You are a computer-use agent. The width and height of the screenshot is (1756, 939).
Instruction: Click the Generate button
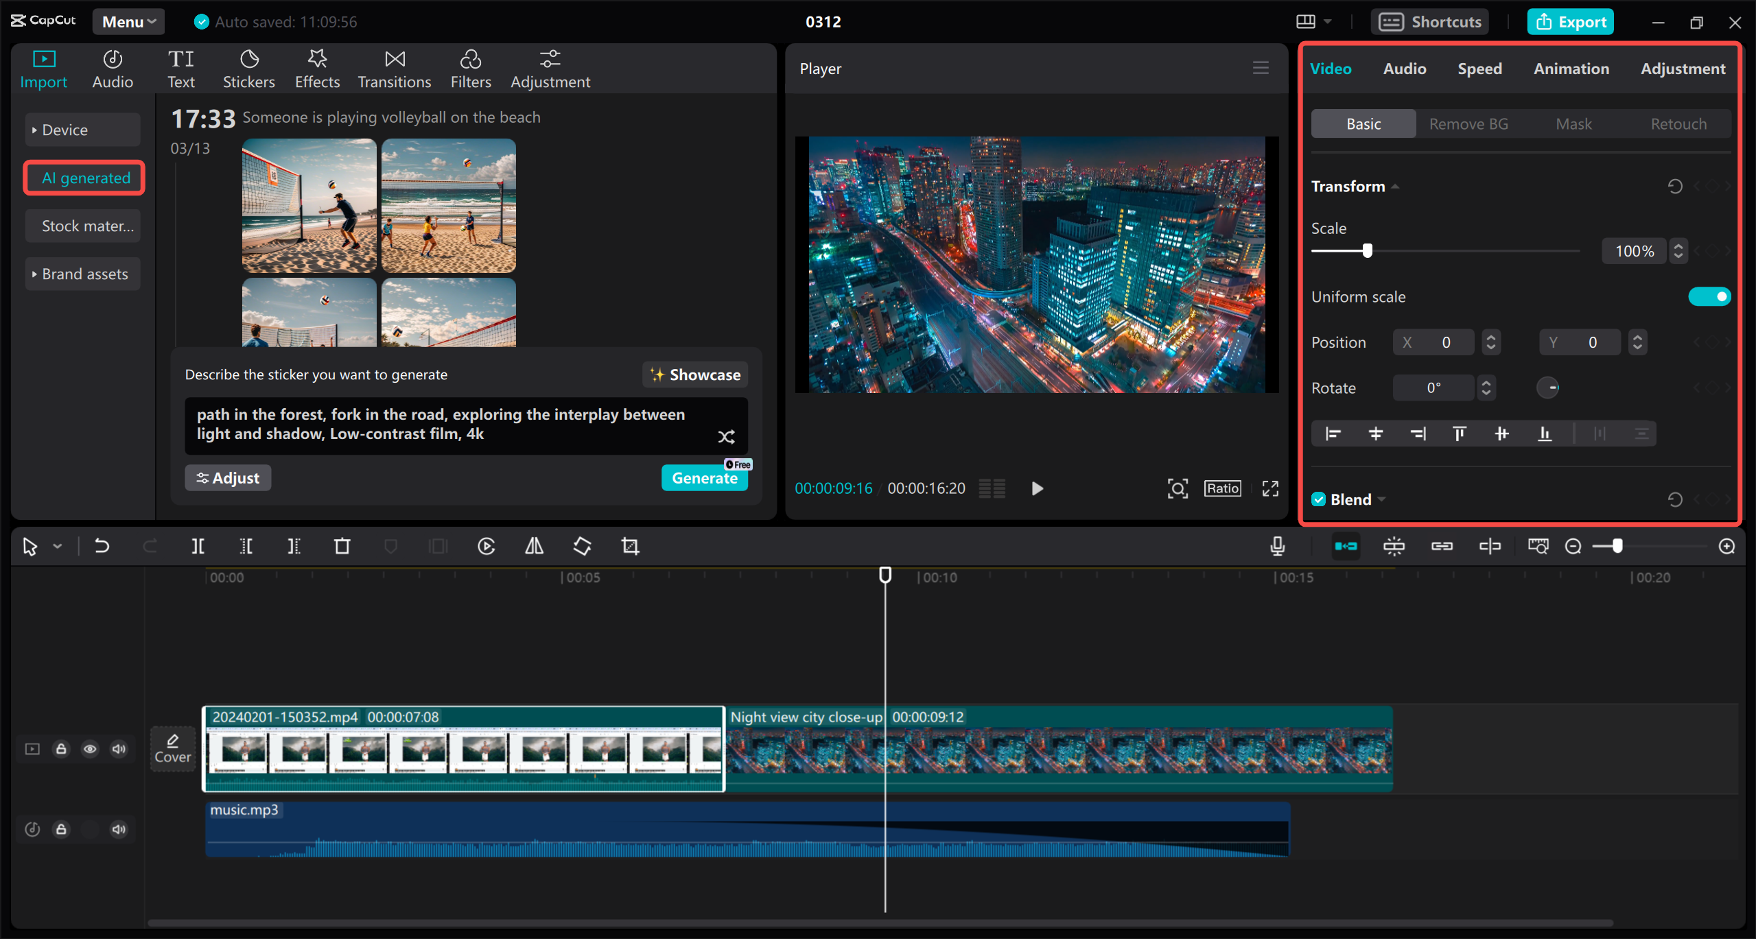[x=705, y=477]
